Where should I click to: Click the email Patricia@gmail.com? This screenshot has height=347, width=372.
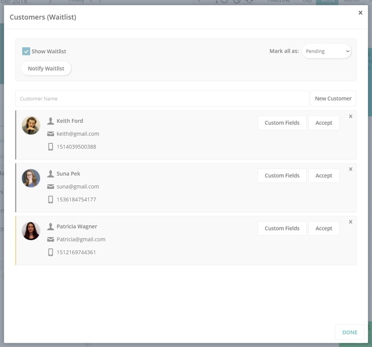click(81, 240)
